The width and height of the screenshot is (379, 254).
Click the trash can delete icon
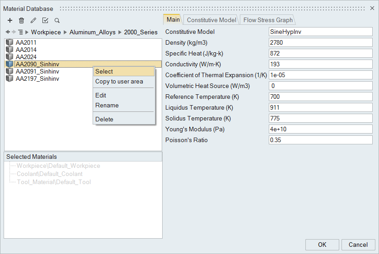click(x=21, y=20)
